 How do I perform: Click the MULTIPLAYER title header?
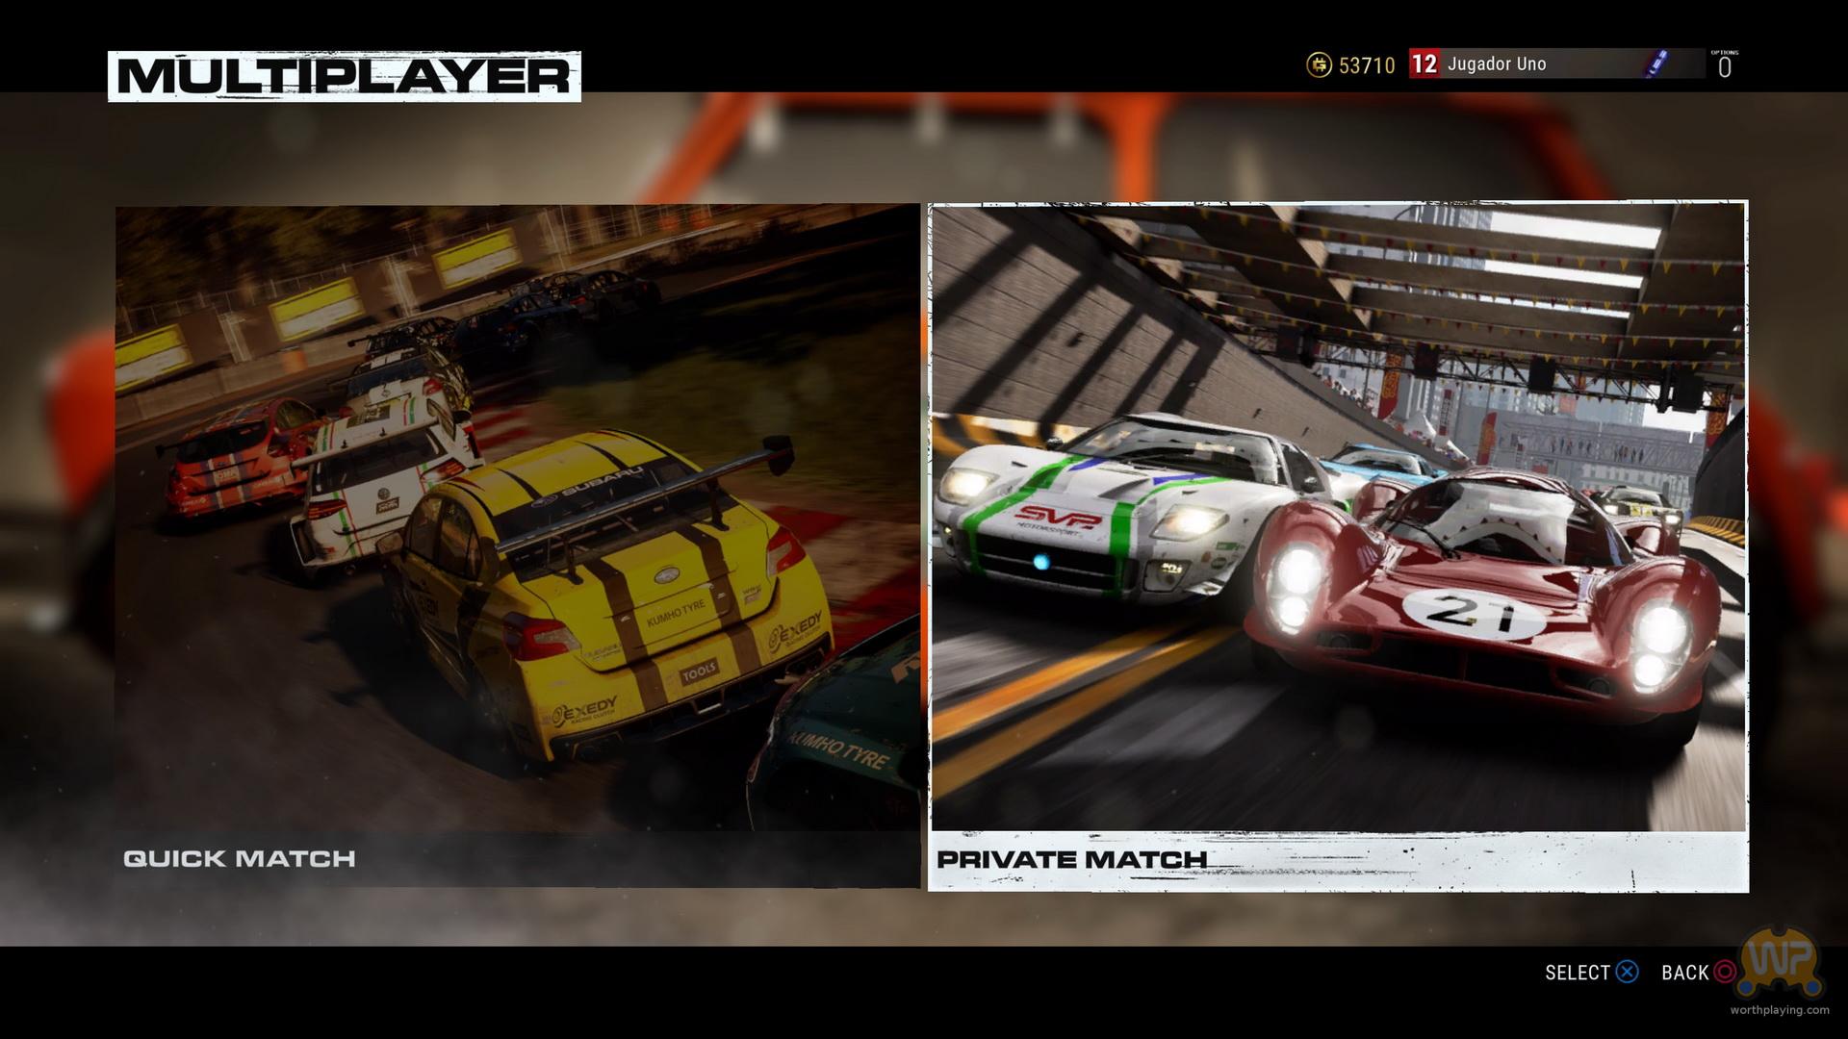tap(344, 76)
